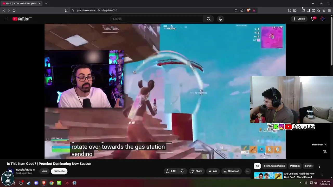
Task: Close the 'Is This Item Good?' tab
Action: tap(40, 3)
